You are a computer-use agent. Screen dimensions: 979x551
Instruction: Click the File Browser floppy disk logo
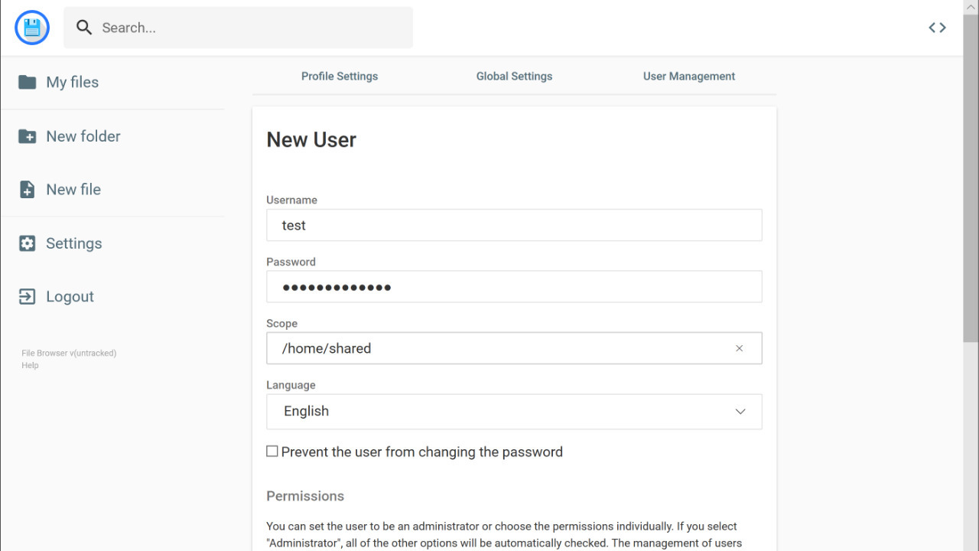pos(32,28)
